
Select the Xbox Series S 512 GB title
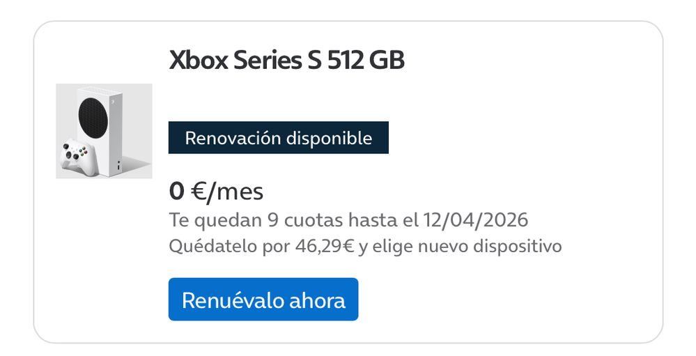click(286, 61)
